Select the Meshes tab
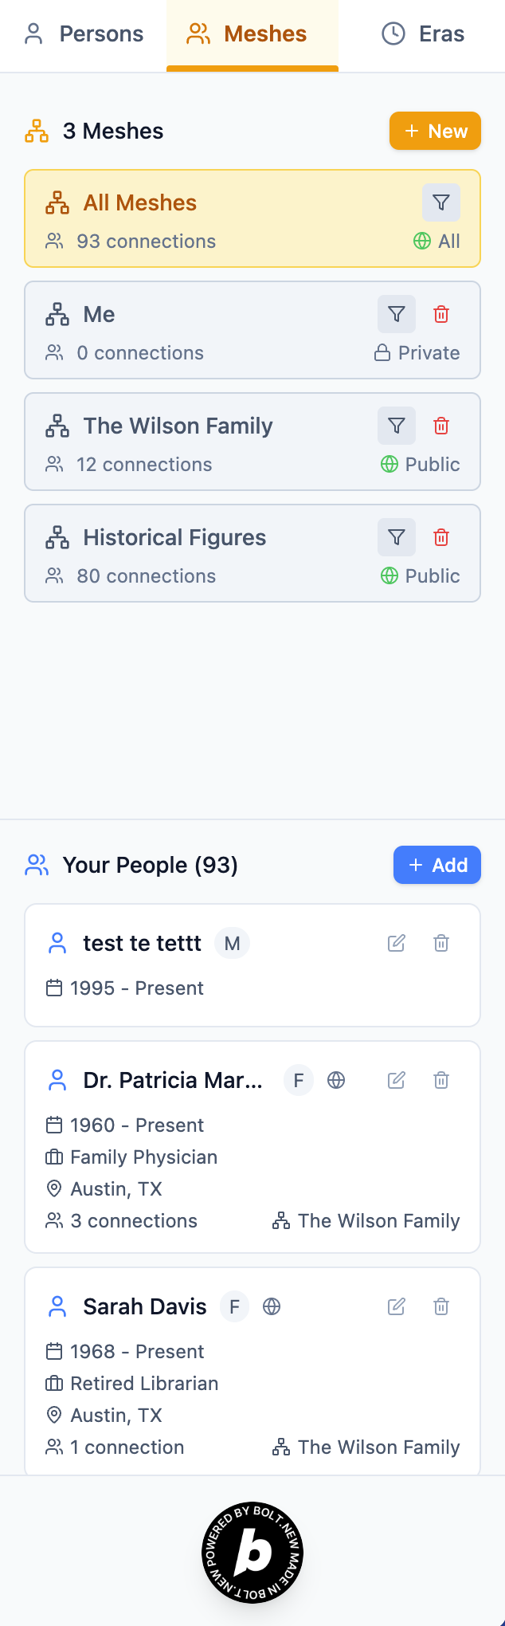 [252, 34]
